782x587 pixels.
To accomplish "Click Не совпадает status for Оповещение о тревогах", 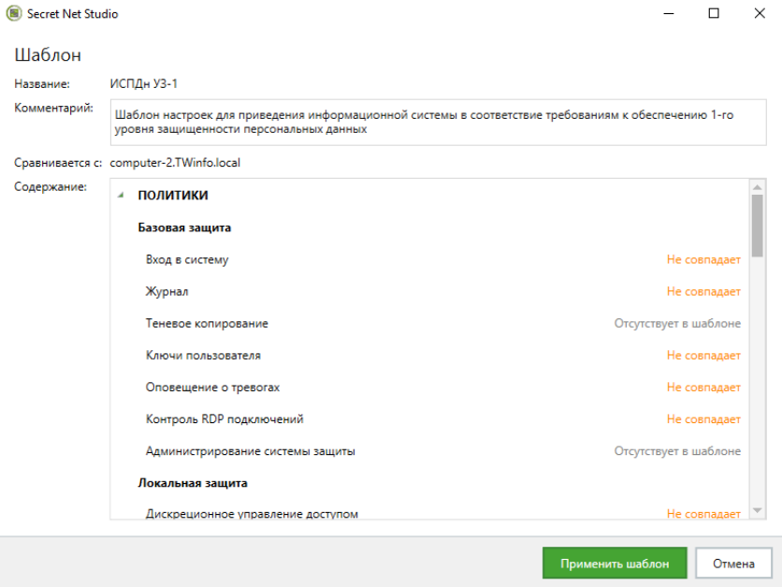I will [x=703, y=388].
